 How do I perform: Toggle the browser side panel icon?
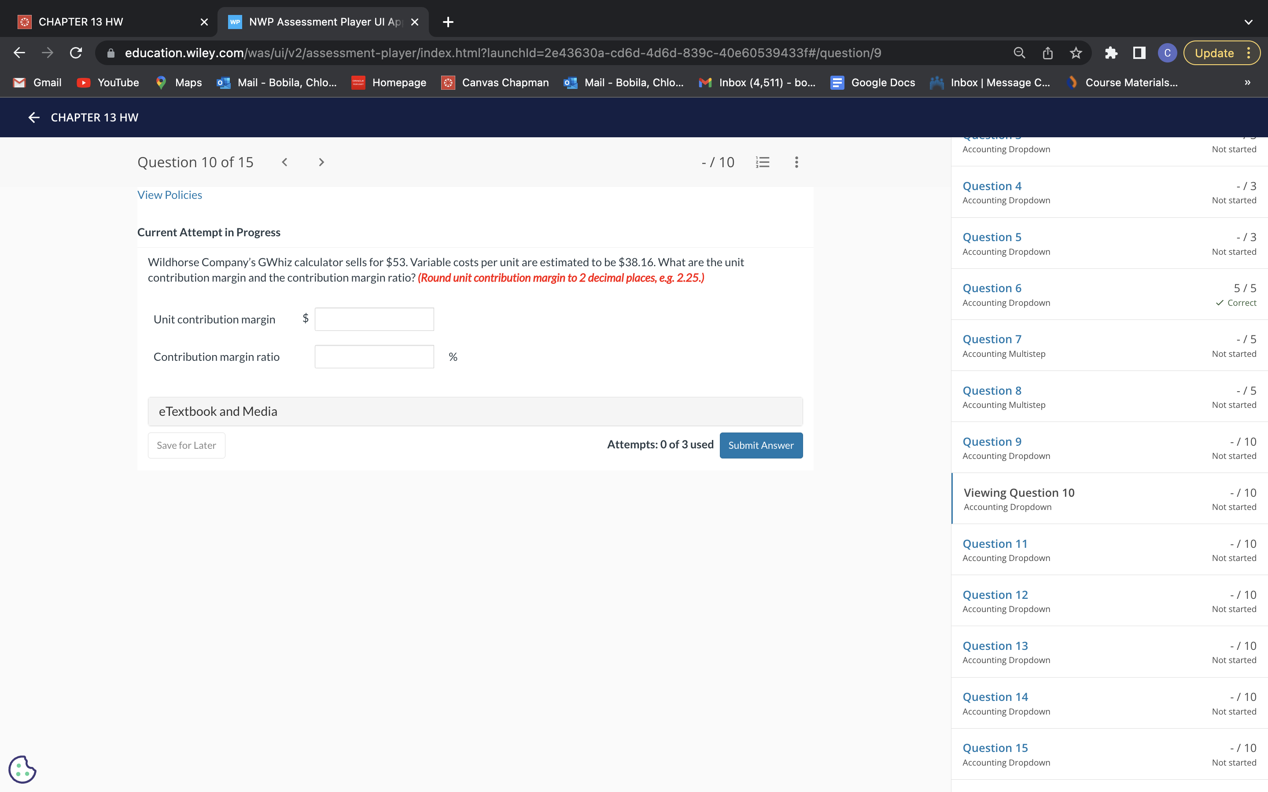point(1139,53)
